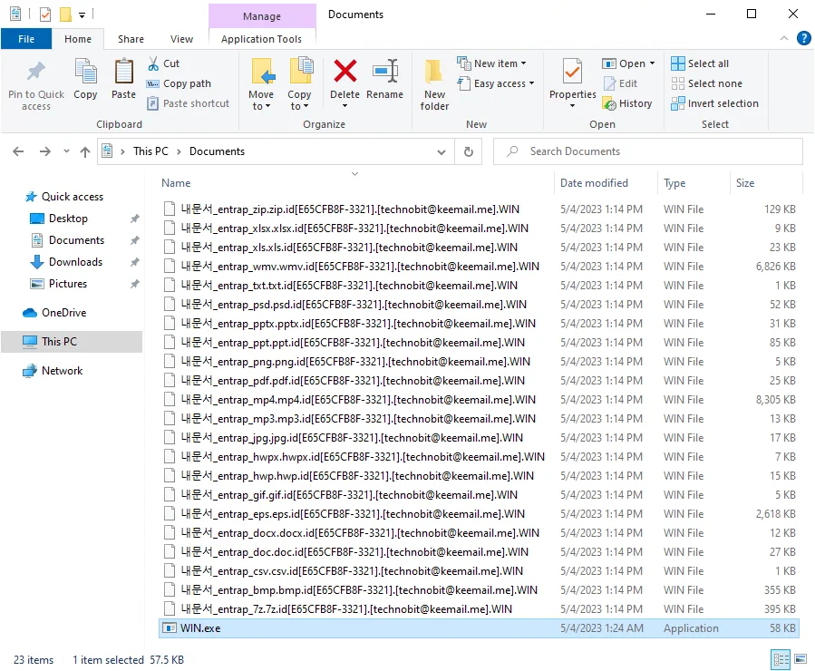Open the File menu tab
The width and height of the screenshot is (815, 671).
coord(26,39)
